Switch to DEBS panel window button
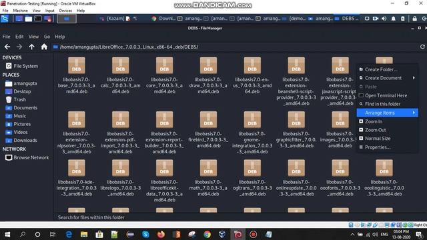This screenshot has width=427, height=240. 347,19
